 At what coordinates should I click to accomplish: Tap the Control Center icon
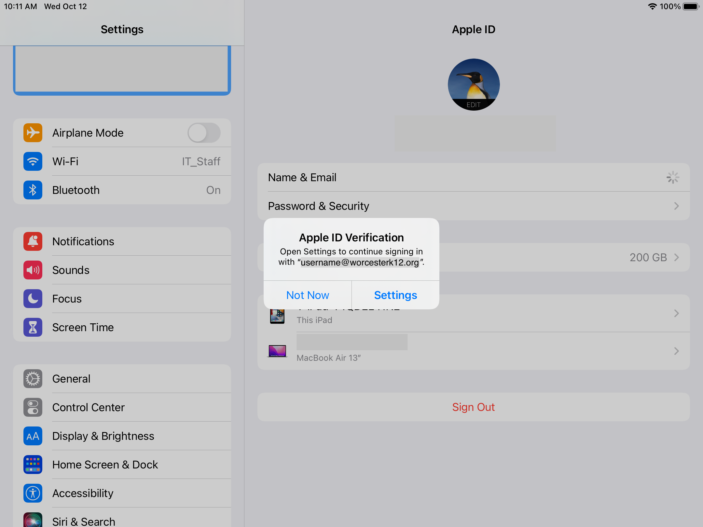tap(33, 407)
